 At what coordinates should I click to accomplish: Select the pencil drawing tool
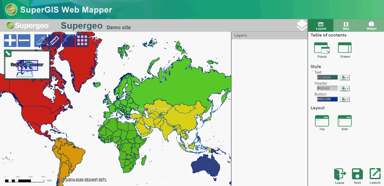tap(40, 41)
